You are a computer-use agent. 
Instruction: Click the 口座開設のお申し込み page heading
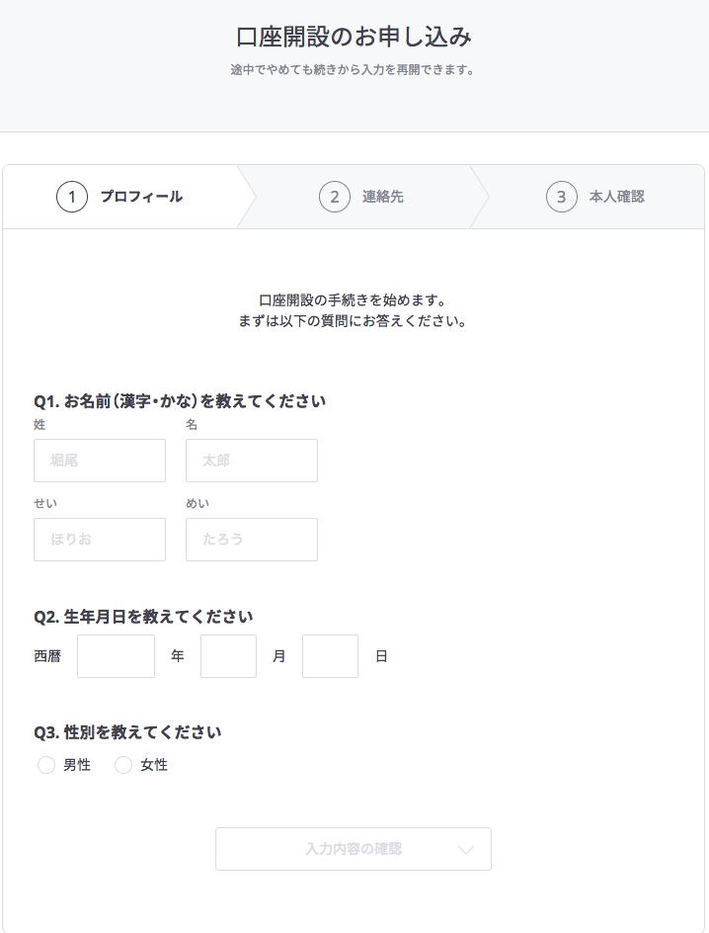tap(354, 37)
